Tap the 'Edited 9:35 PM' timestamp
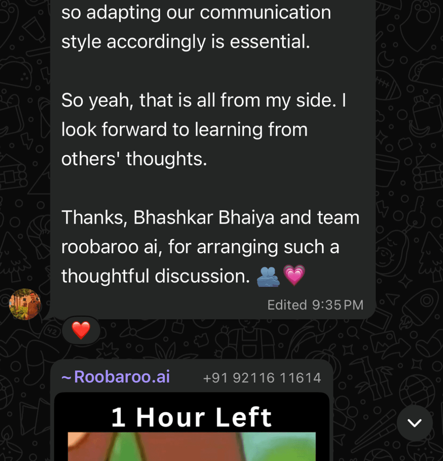The image size is (443, 461). (x=316, y=305)
